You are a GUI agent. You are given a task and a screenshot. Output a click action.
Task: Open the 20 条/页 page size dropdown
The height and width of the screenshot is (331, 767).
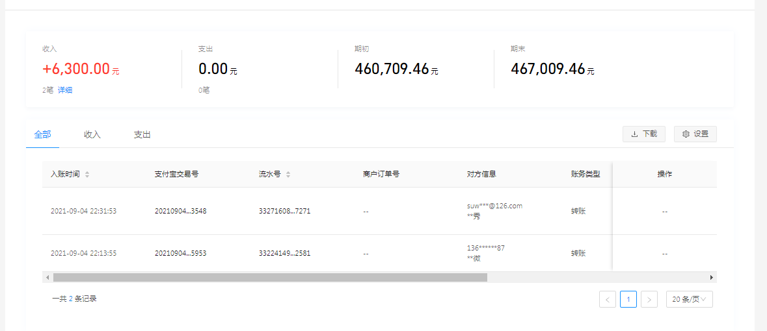click(689, 299)
